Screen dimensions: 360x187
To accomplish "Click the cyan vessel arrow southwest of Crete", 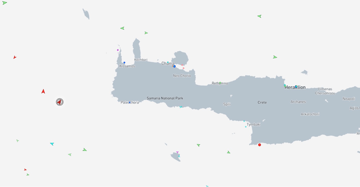I will point(52,144).
